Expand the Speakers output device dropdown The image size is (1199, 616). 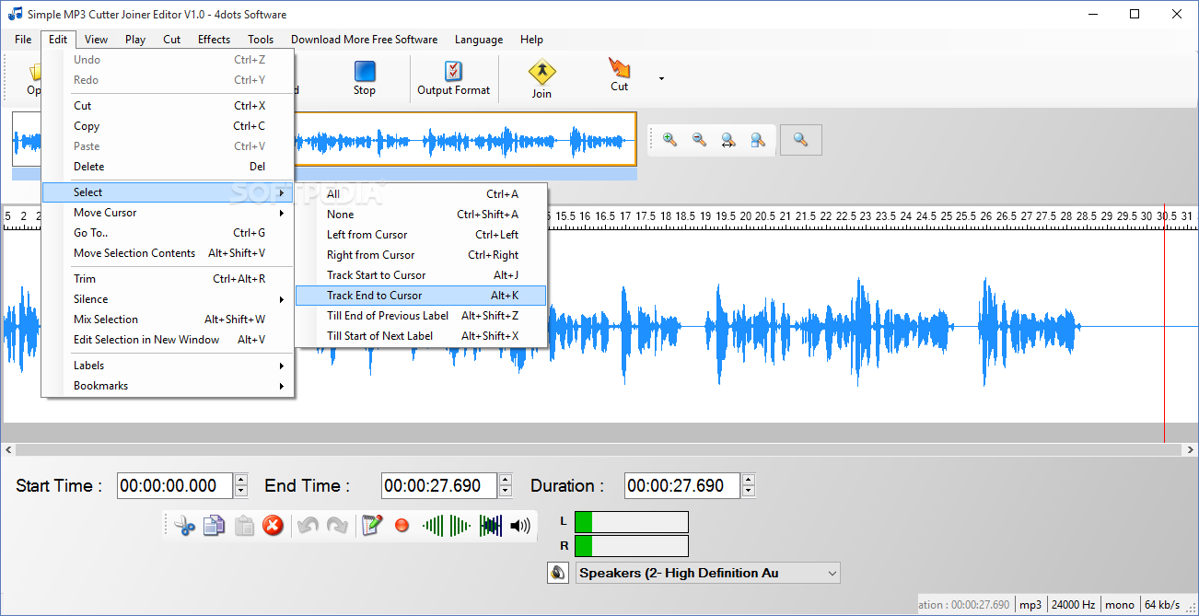[x=832, y=573]
